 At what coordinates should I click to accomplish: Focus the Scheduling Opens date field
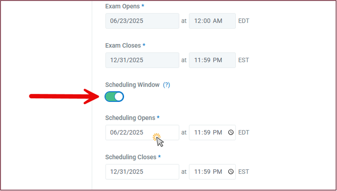142,132
